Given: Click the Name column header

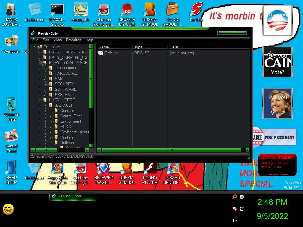Looking at the screenshot, I should click(x=115, y=47).
